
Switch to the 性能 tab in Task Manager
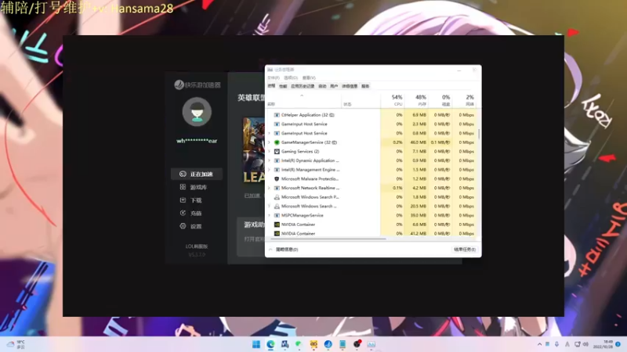point(283,86)
